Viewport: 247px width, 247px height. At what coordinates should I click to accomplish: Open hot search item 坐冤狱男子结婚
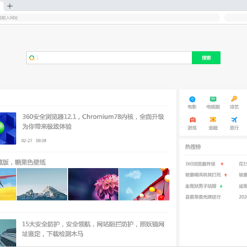pyautogui.click(x=200, y=186)
